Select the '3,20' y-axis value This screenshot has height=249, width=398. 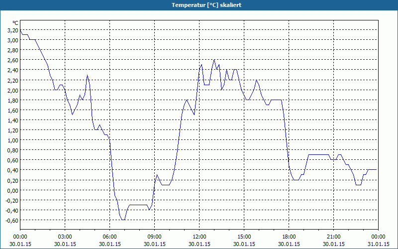click(x=13, y=30)
